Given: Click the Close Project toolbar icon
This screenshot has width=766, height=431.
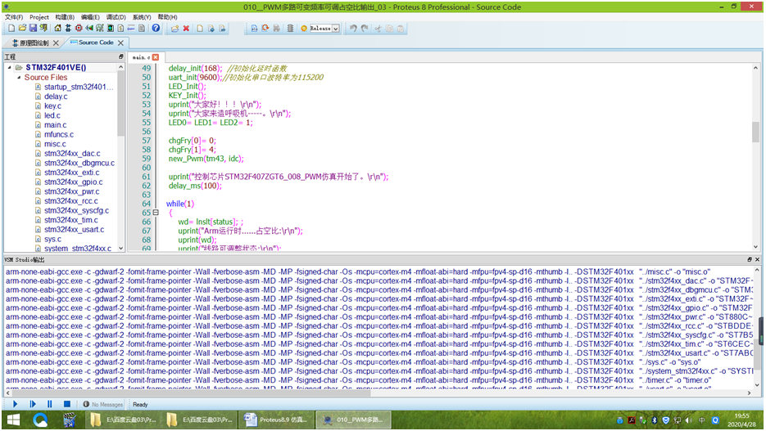Looking at the screenshot, I should click(x=43, y=29).
